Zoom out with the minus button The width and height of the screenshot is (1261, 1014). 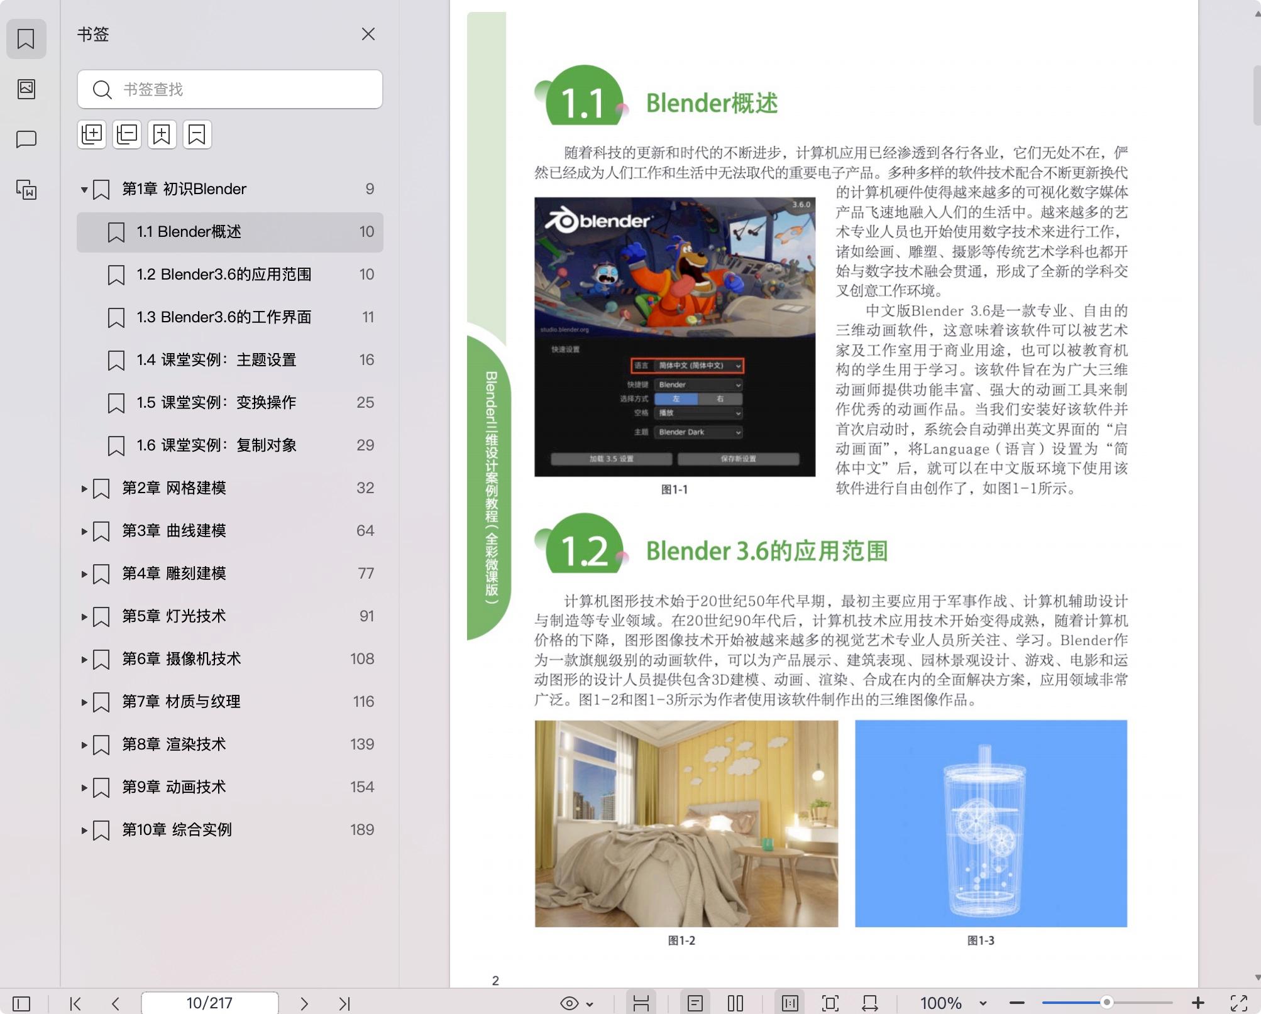coord(1017,1003)
